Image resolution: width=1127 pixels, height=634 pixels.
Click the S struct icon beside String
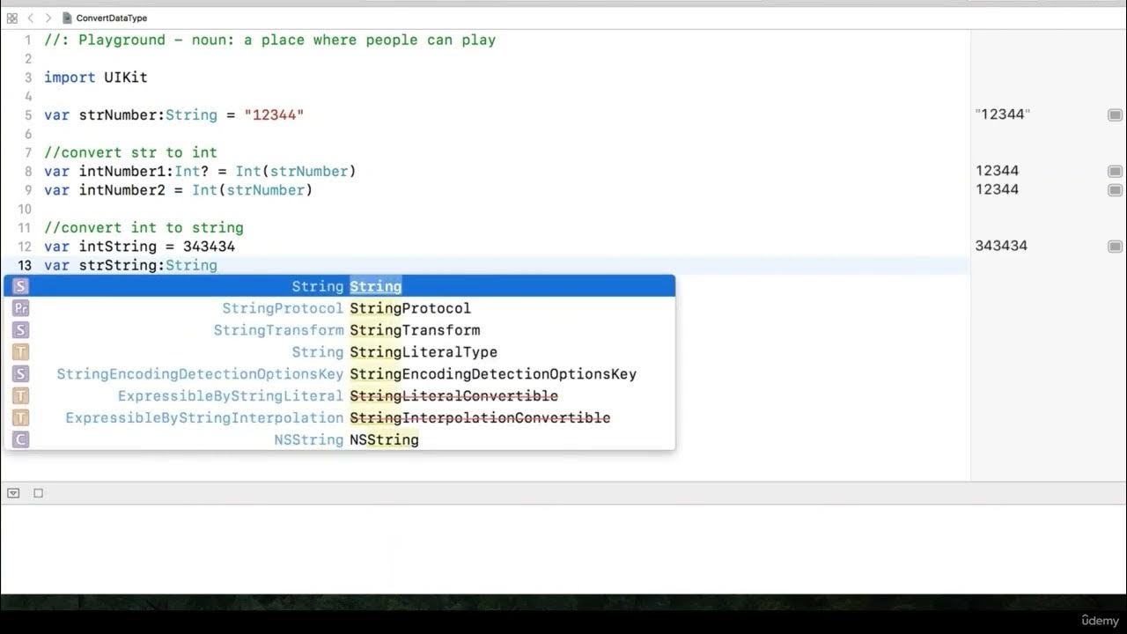click(x=21, y=286)
